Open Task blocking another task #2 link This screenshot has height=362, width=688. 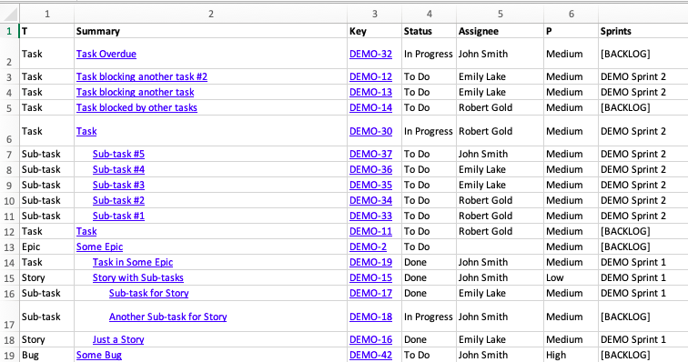tap(142, 76)
